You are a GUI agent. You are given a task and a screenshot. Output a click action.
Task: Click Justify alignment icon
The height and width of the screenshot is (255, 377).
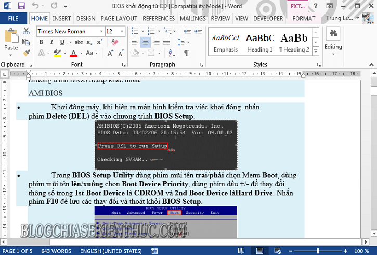[x=166, y=42]
